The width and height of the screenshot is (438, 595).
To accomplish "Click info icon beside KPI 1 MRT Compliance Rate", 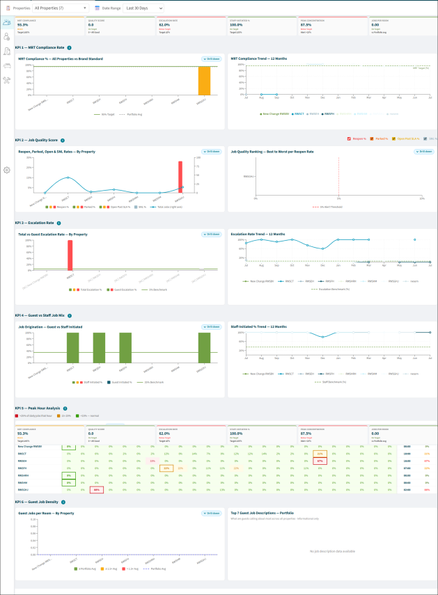I will coord(69,48).
